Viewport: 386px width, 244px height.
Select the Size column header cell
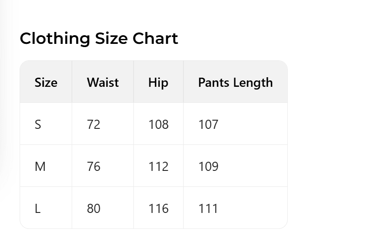46,83
